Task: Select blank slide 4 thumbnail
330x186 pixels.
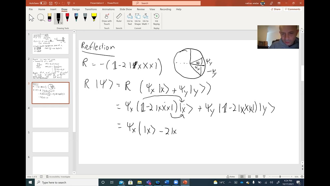Action: coord(51,118)
